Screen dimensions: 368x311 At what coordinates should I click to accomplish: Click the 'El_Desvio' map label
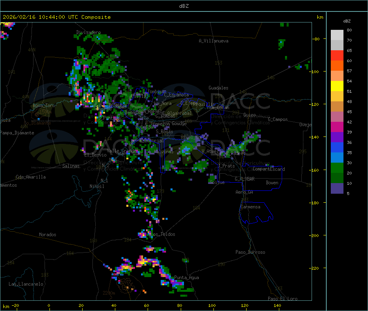tap(96, 155)
